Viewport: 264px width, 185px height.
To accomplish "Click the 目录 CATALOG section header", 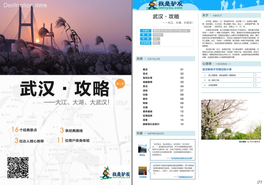I will pyautogui.click(x=165, y=59).
